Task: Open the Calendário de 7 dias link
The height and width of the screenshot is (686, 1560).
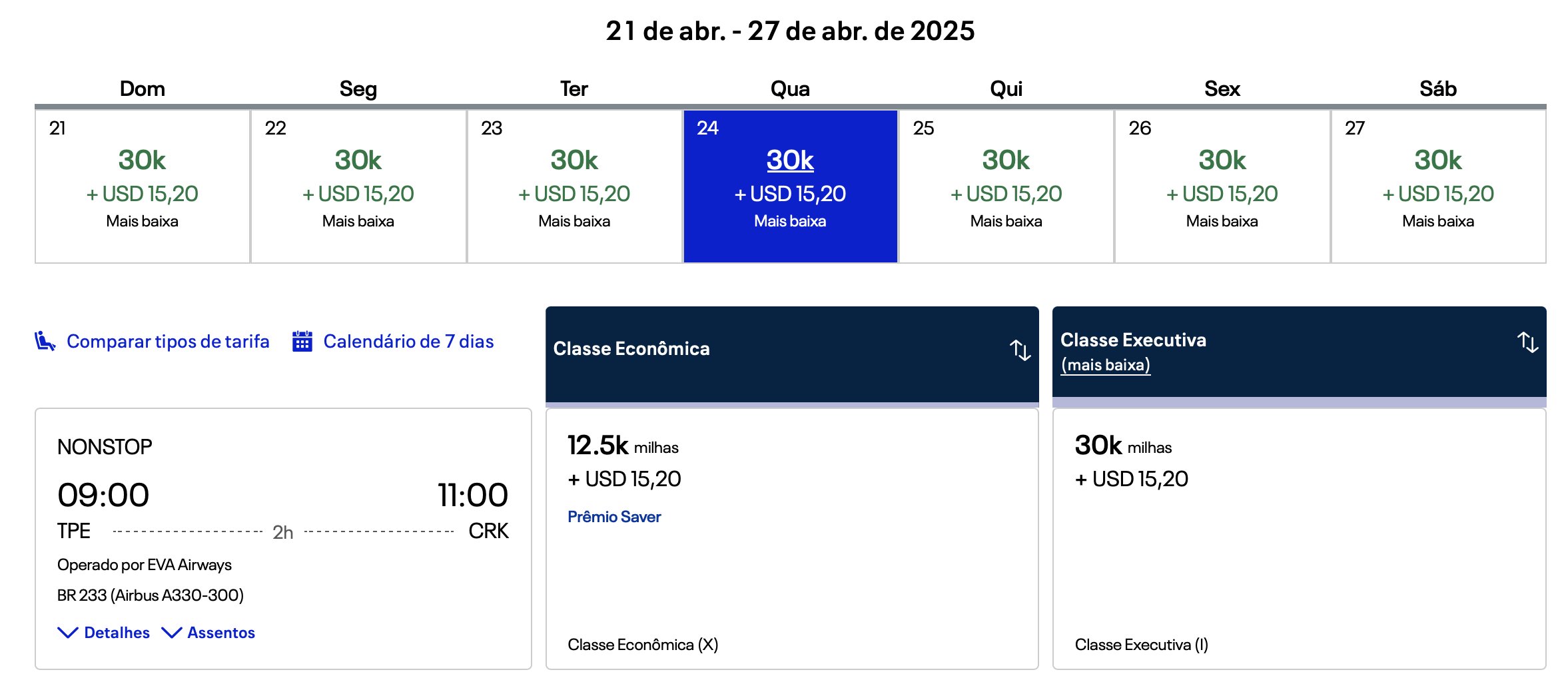Action: (408, 341)
